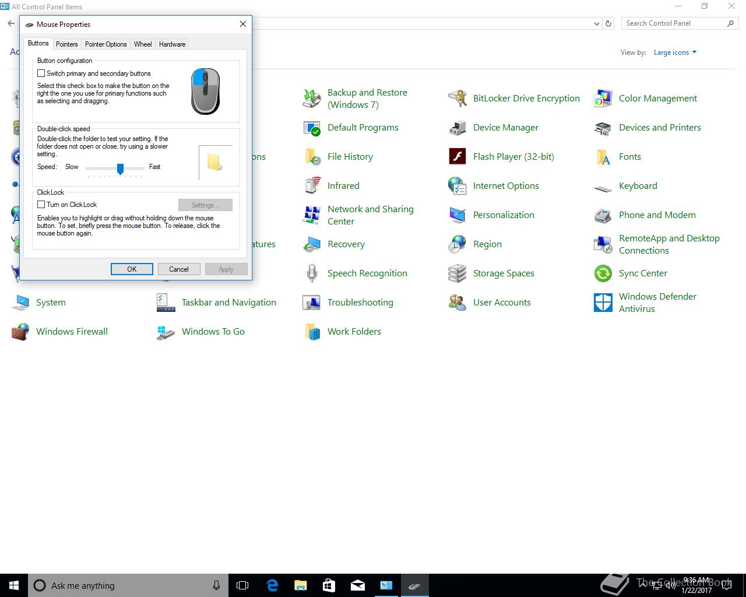Open the Hardware tab
The image size is (746, 597).
pyautogui.click(x=172, y=44)
